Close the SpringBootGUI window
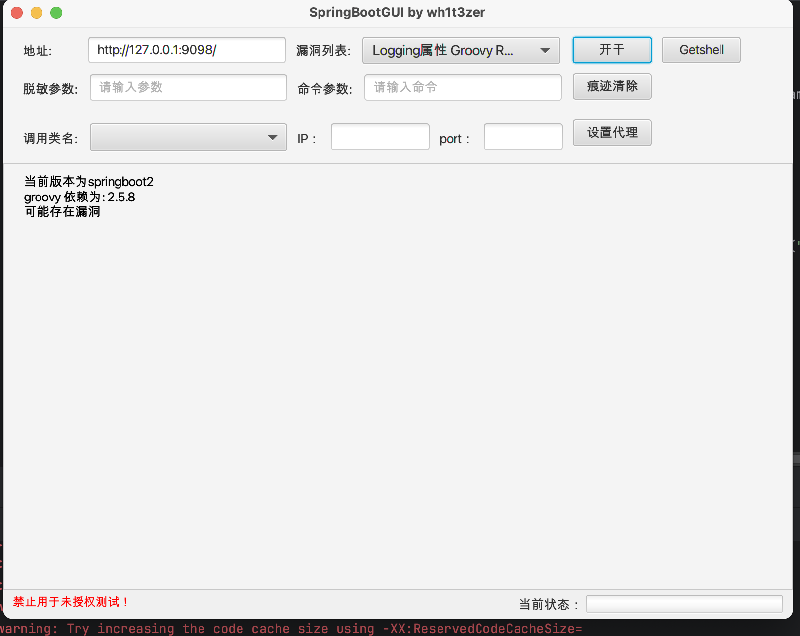Screen dimensions: 800x636 pos(17,13)
